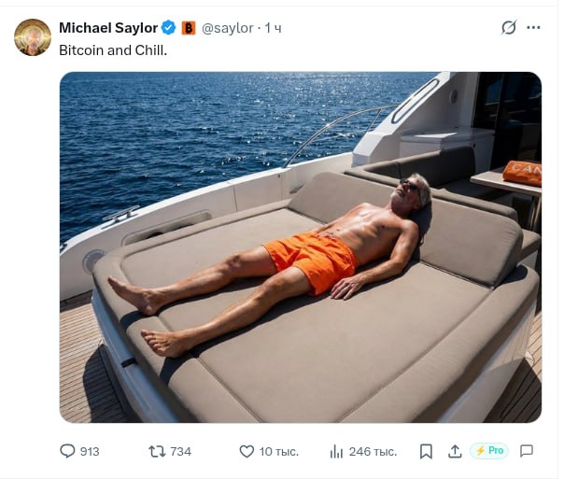The image size is (564, 479).
Task: Click Michael Saylor's profile avatar
Action: (33, 37)
